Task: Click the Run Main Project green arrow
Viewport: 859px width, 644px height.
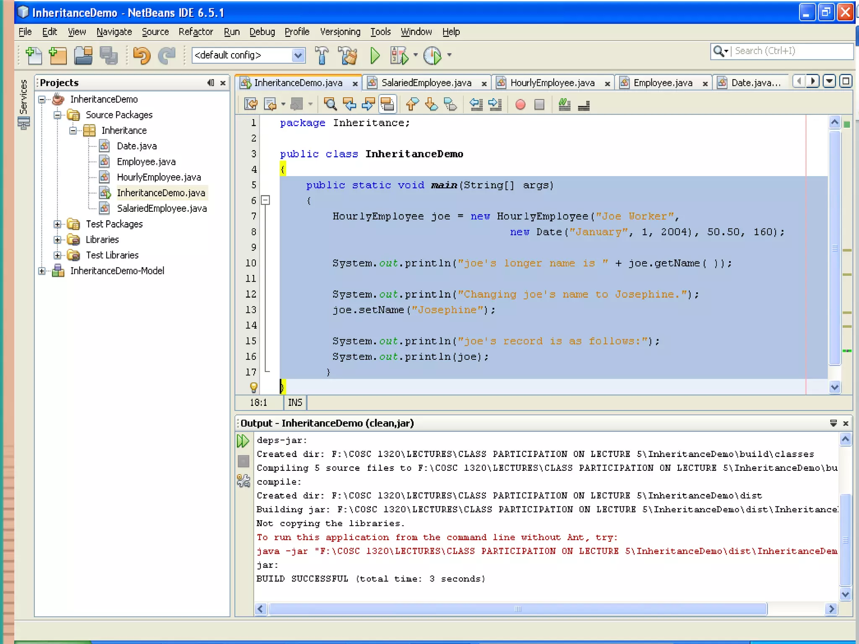Action: (x=375, y=55)
